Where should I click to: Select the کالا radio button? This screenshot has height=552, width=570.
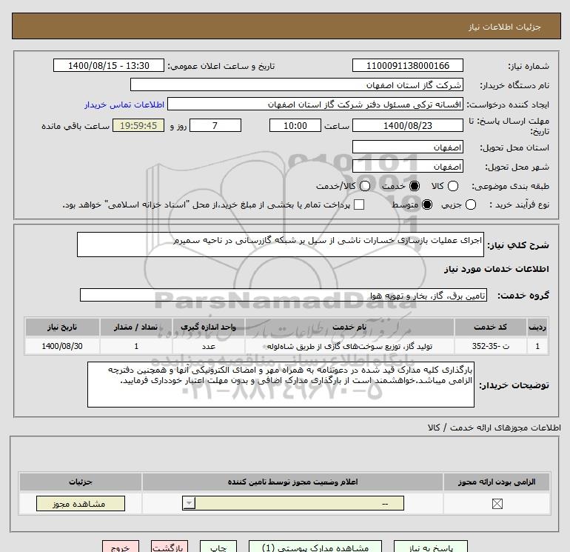(x=452, y=186)
